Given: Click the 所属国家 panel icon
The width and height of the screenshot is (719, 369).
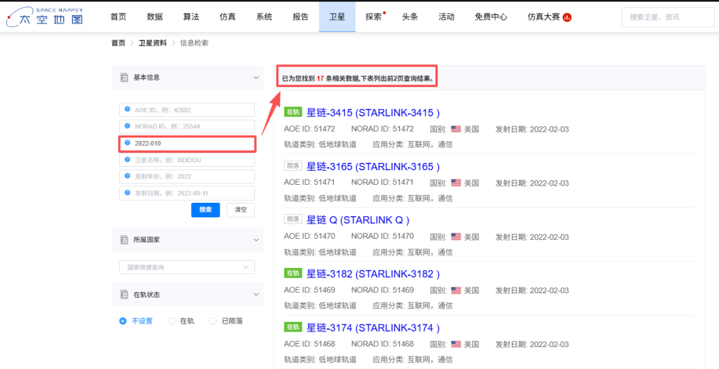Looking at the screenshot, I should click(x=124, y=240).
